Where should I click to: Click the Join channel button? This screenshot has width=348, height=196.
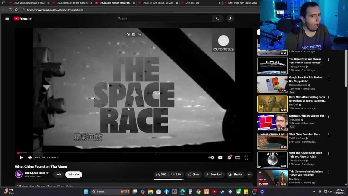coord(58,174)
